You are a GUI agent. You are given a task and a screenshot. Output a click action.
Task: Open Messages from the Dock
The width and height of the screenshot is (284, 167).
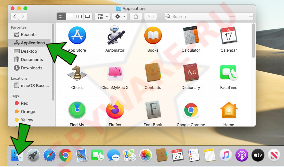(114, 155)
